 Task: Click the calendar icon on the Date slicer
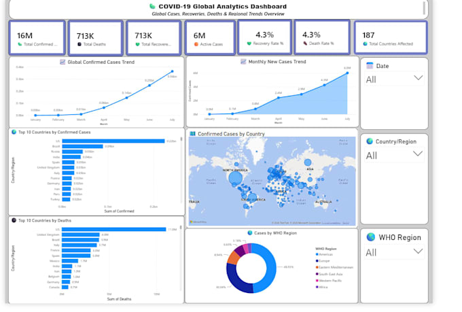pos(370,65)
